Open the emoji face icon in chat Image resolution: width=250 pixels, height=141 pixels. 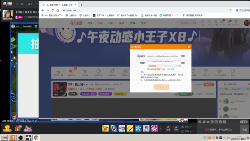[200, 122]
